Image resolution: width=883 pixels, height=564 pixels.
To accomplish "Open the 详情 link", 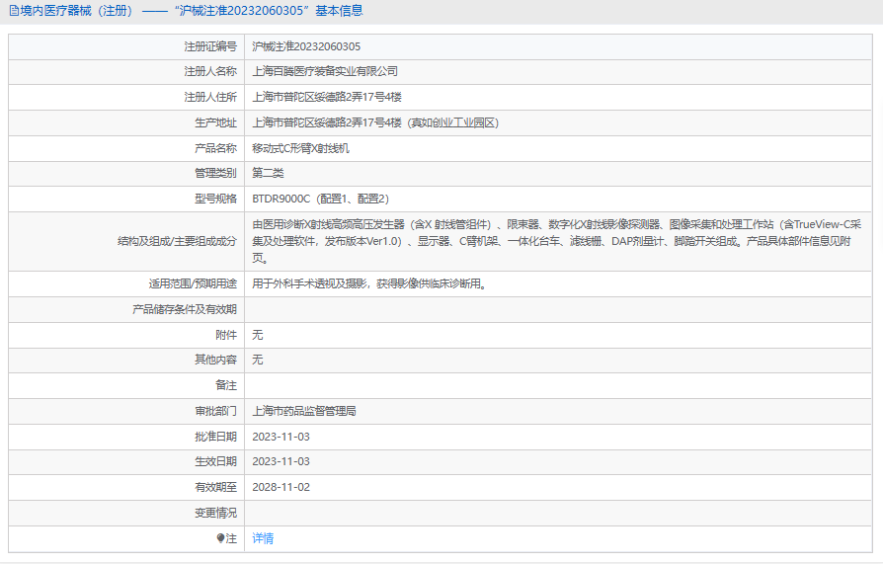I will click(263, 538).
